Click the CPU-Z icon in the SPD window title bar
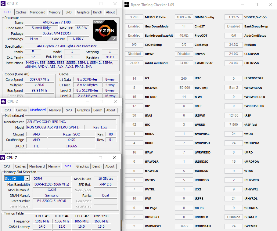The image size is (277, 231). click(2, 158)
